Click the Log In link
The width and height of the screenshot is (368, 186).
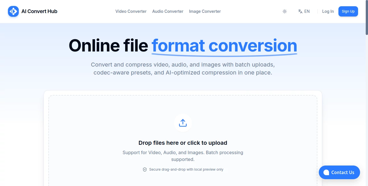328,11
